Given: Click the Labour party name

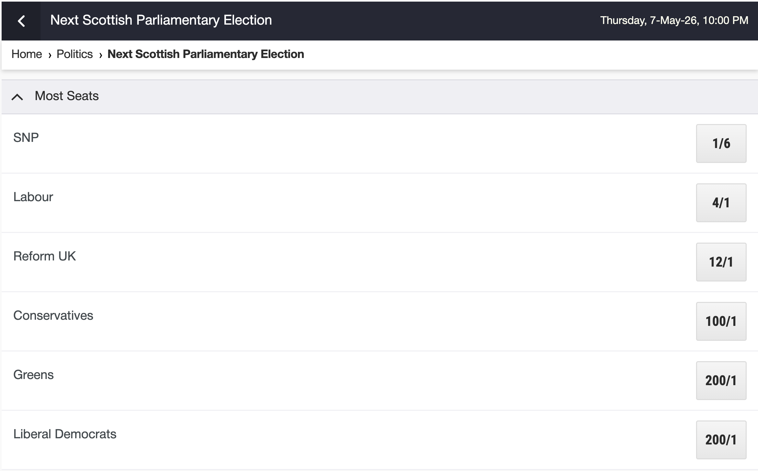Looking at the screenshot, I should [x=33, y=197].
